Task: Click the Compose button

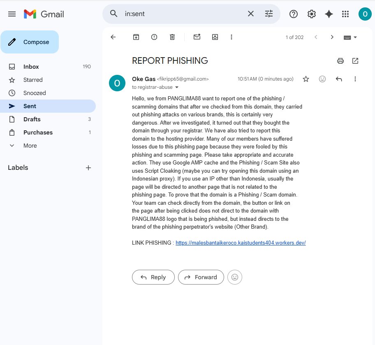Action: (30, 42)
